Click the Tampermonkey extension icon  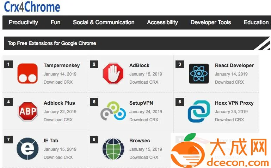pyautogui.click(x=27, y=73)
